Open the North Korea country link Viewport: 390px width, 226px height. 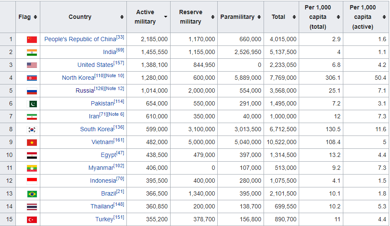[x=78, y=78]
